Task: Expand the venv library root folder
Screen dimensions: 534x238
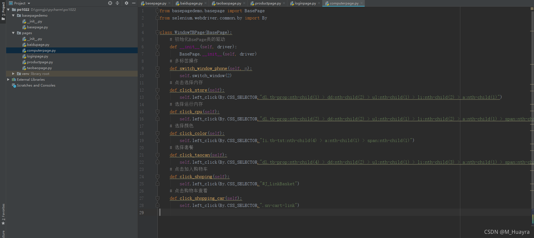Action: coord(13,74)
